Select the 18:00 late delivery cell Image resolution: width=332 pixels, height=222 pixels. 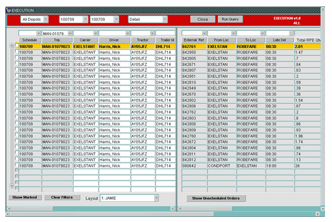click(280, 166)
